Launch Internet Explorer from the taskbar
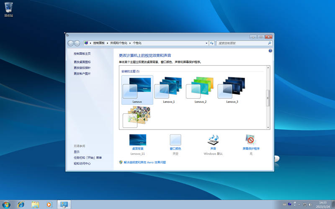The width and height of the screenshot is (335, 209). (x=21, y=204)
